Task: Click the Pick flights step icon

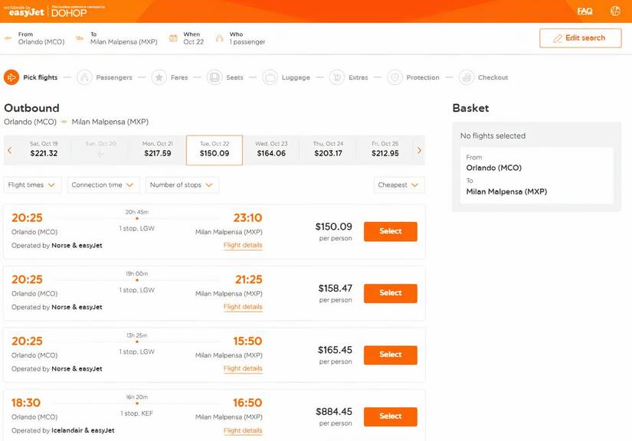Action: [x=11, y=77]
